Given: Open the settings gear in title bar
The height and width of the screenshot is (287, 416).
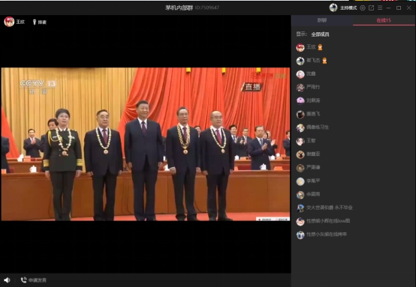Looking at the screenshot, I should (x=363, y=8).
